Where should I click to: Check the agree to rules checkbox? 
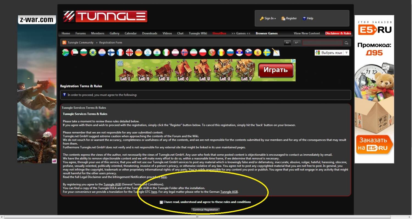point(161,202)
